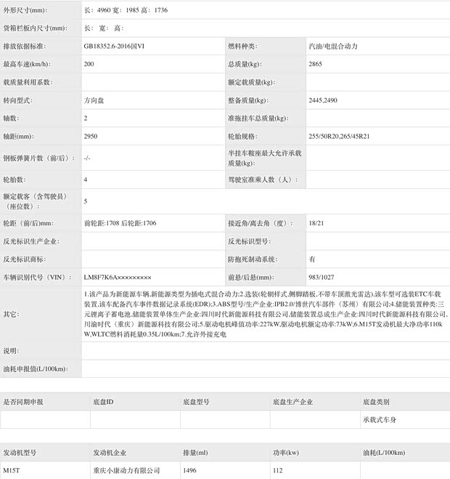This screenshot has width=450, height=479.
Task: Click leaf spring count value -/-
Action: 87,158
